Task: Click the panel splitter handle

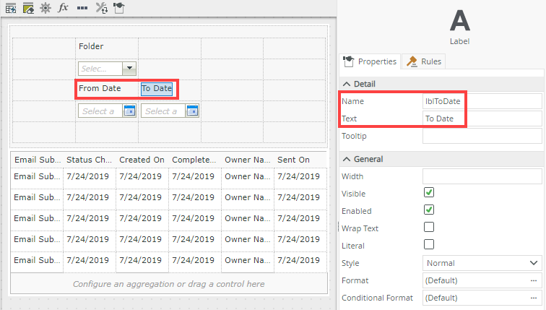Action: [x=338, y=227]
